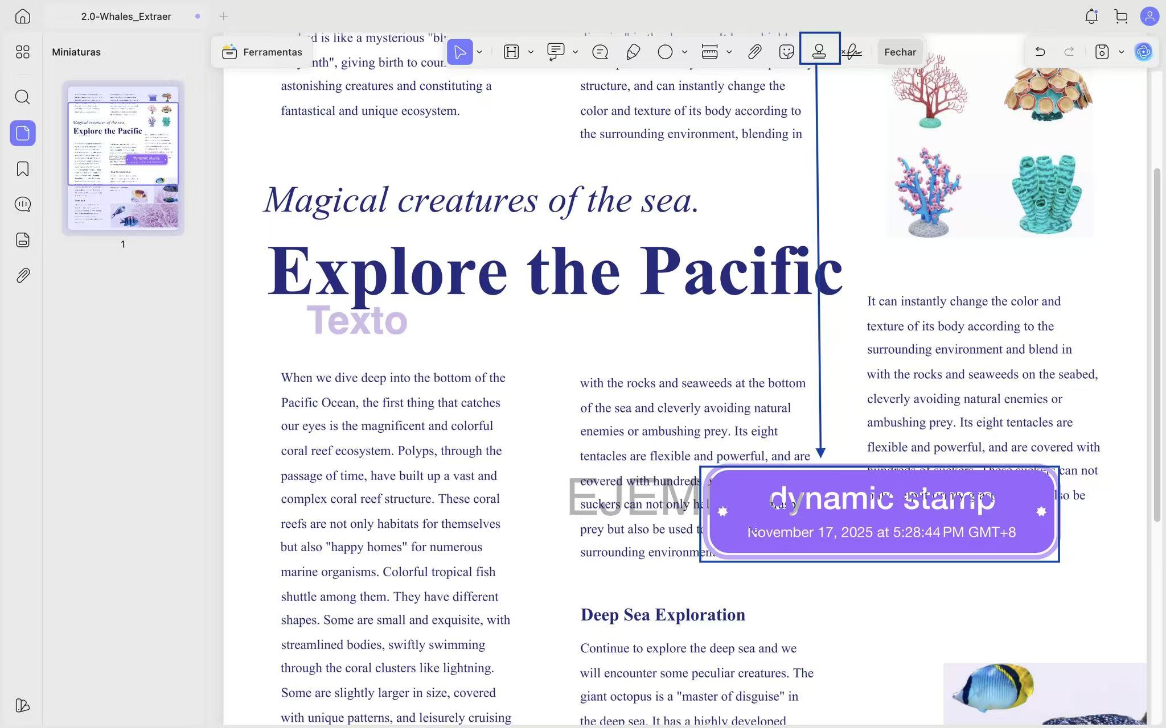Select page 1 thumbnail in Miniaturas

click(x=123, y=158)
